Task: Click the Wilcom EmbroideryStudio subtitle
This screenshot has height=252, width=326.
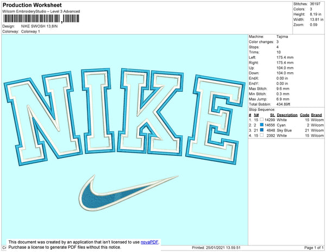Action: coord(41,11)
